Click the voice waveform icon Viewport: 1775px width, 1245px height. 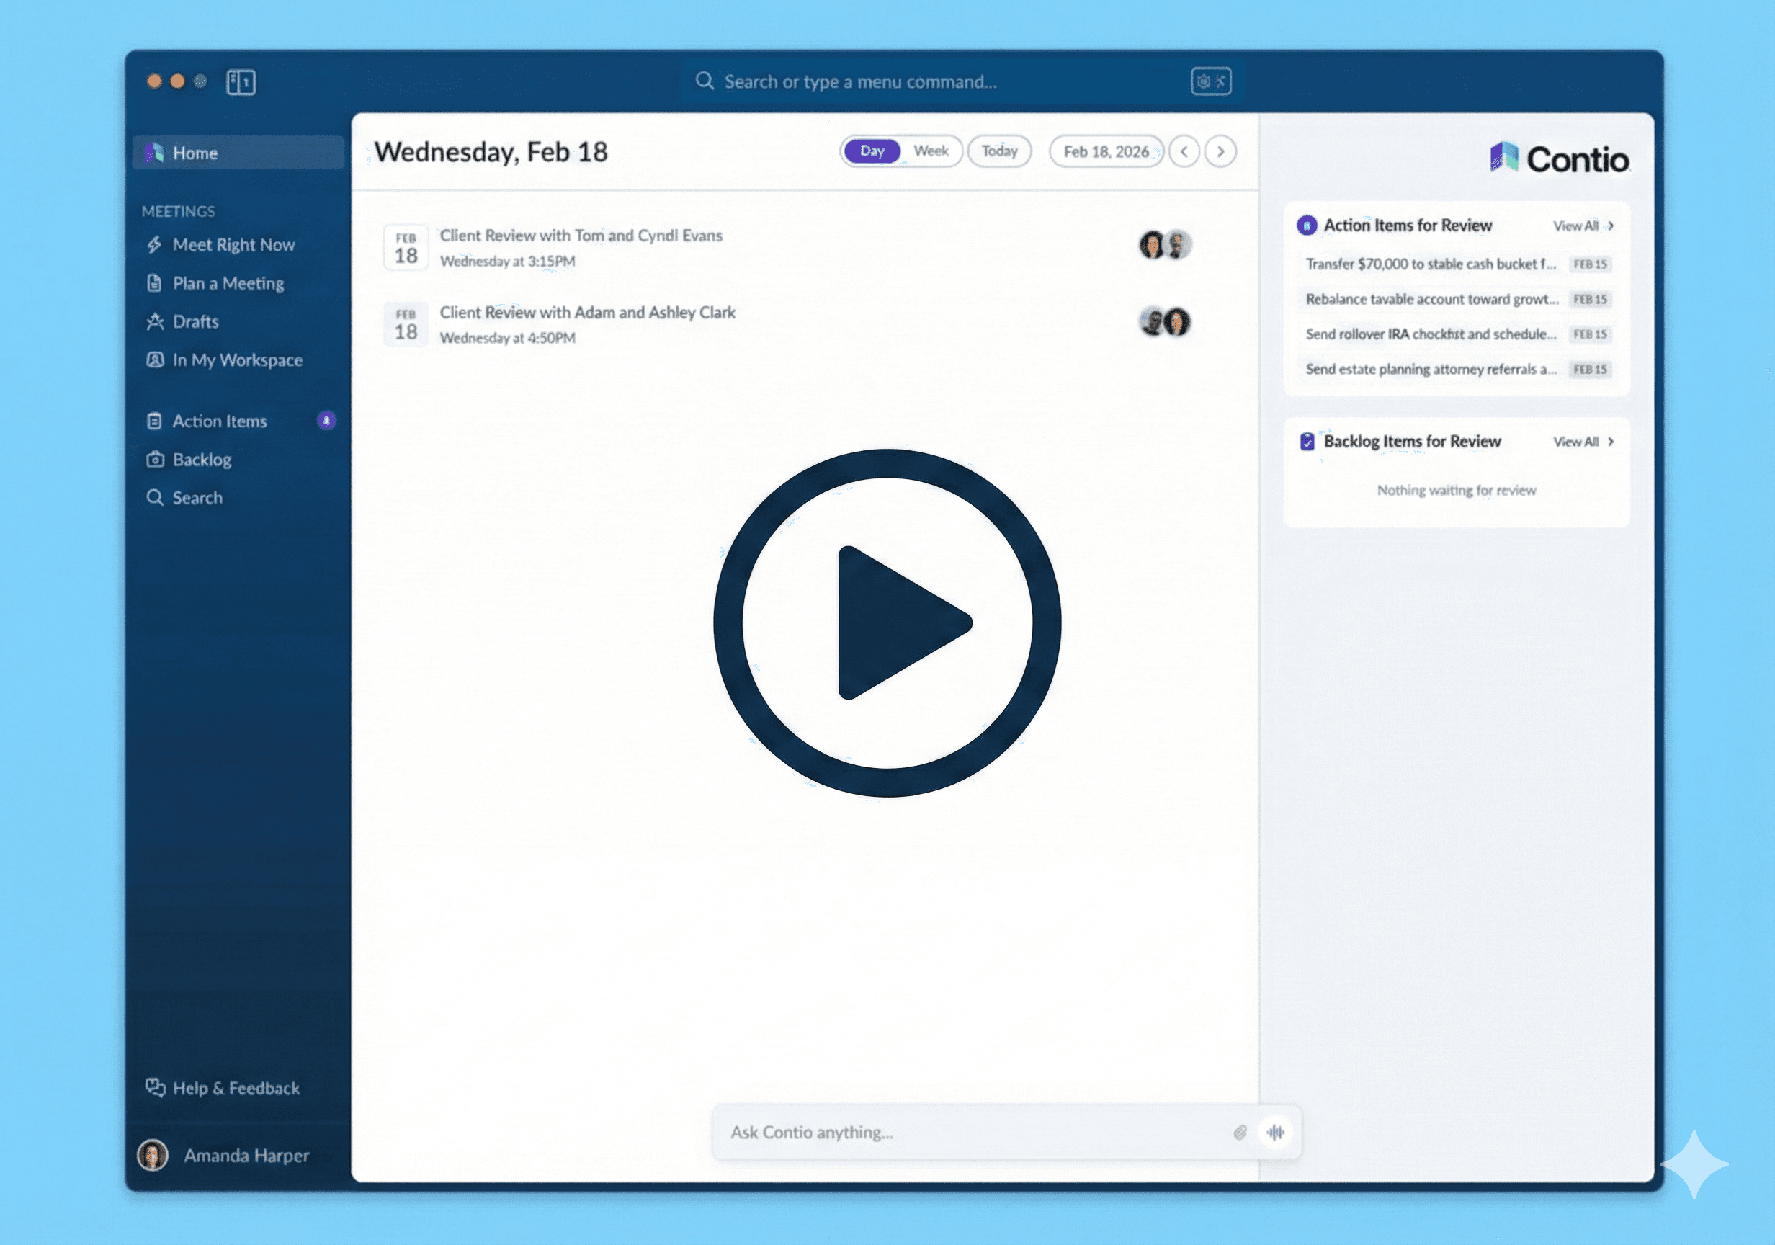(x=1276, y=1133)
